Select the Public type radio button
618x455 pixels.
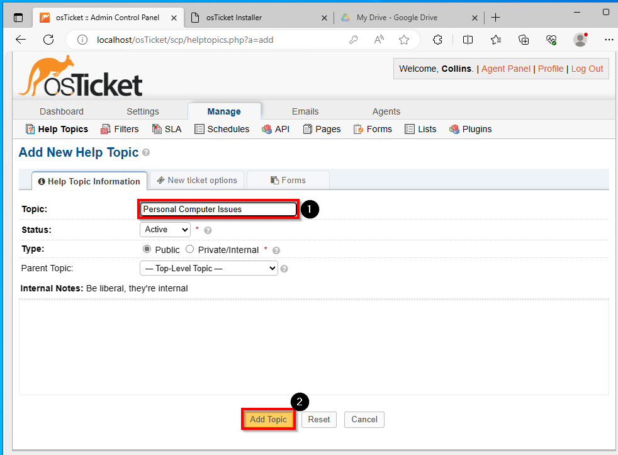coord(147,249)
